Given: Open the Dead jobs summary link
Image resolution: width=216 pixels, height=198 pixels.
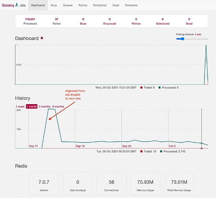Looking at the screenshot, I should pos(189,21).
